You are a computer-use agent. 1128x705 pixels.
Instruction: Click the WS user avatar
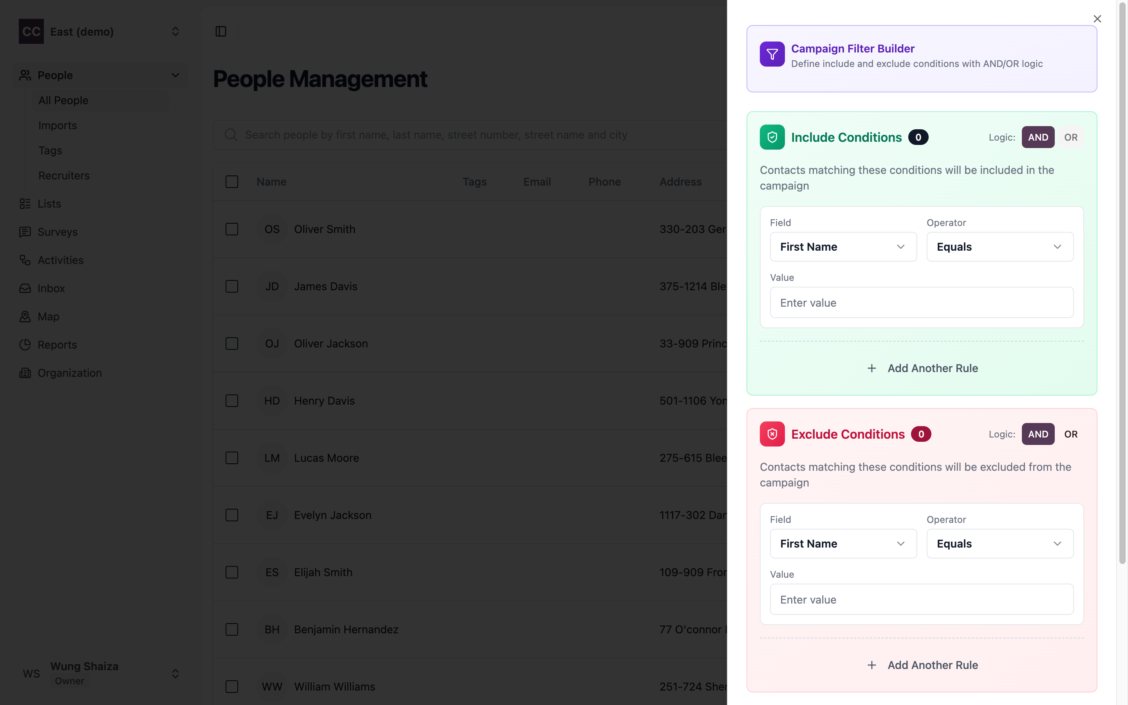[x=31, y=673]
